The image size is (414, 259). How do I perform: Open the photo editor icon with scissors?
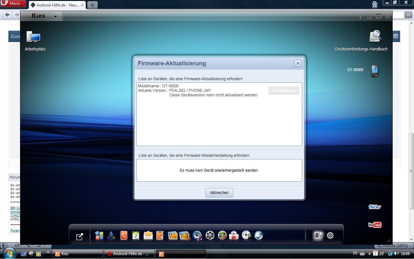click(185, 235)
